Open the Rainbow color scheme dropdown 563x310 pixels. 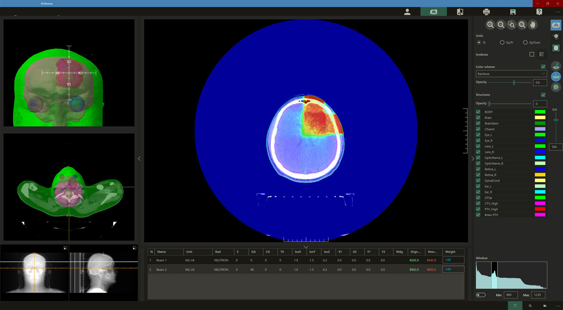click(511, 74)
